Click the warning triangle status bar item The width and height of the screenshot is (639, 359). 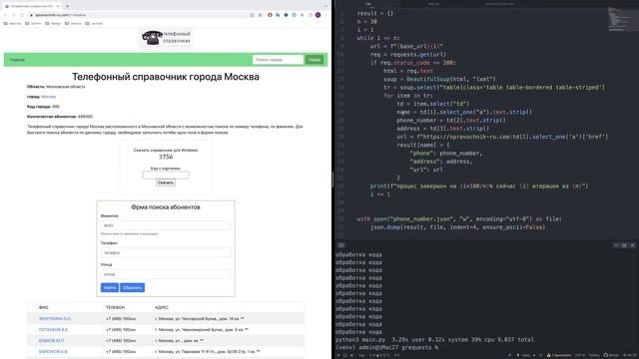[559, 355]
